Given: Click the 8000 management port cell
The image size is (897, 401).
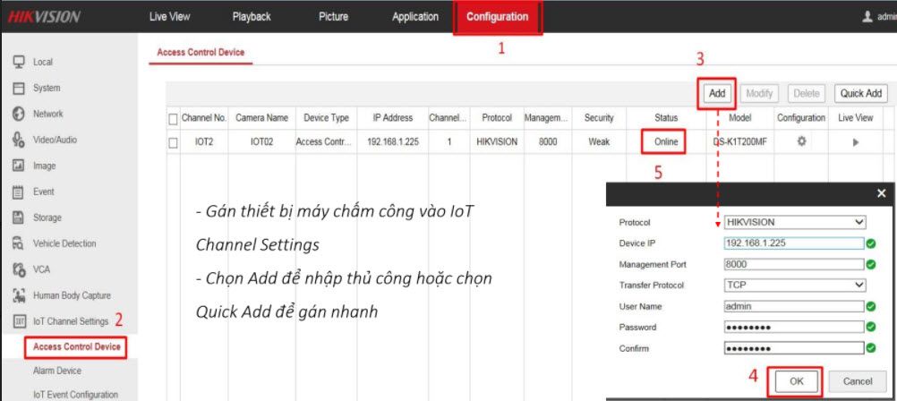Looking at the screenshot, I should coord(548,141).
